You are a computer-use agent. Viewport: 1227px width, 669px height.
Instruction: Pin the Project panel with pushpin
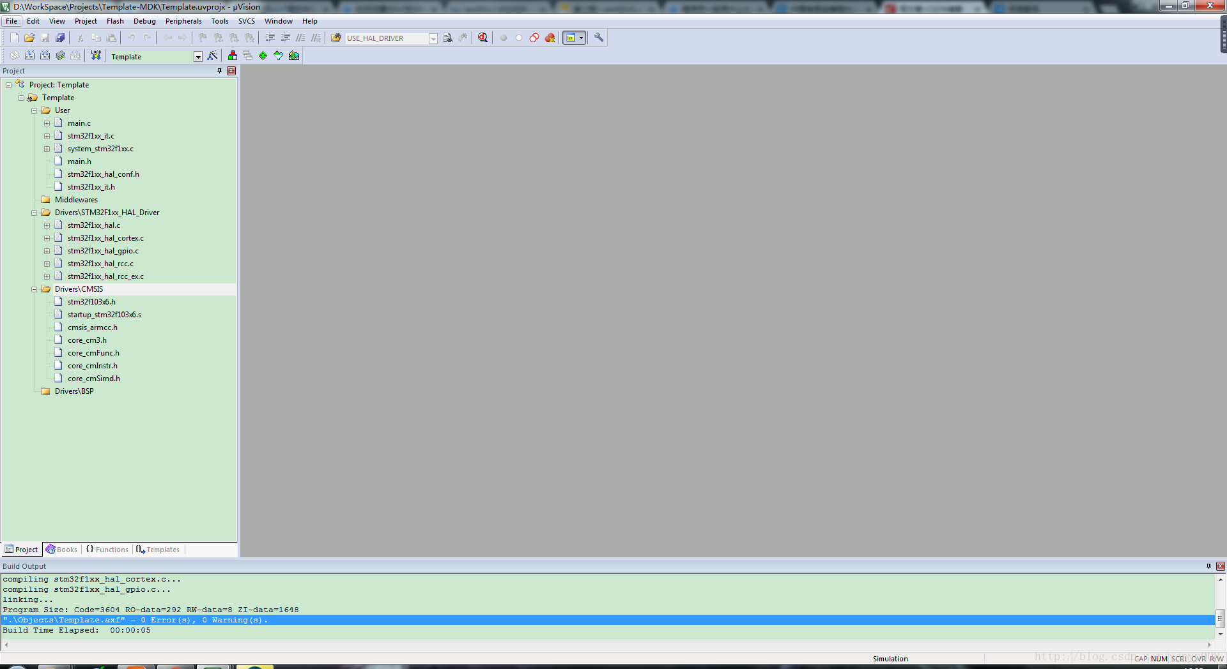coord(219,71)
